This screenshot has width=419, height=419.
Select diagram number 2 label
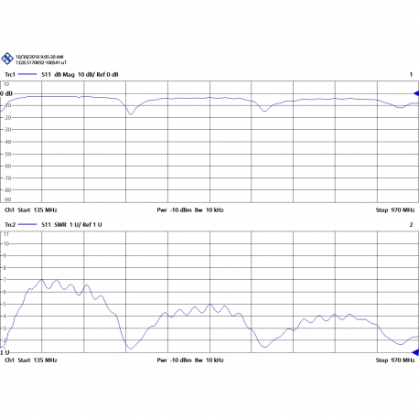tap(411, 224)
